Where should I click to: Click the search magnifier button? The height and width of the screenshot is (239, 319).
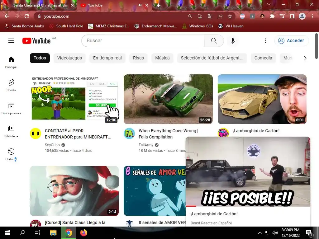click(214, 41)
